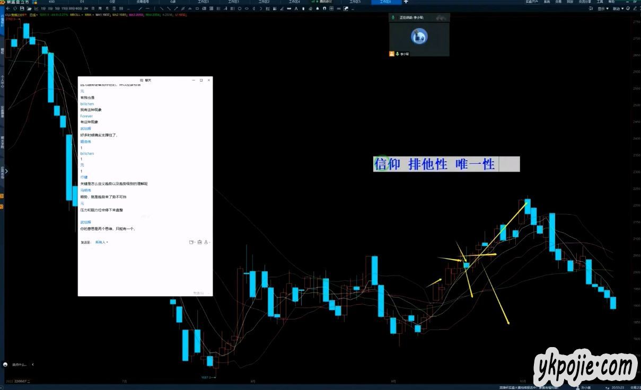
Task: Click the back arrow in the chart toolbar
Action: click(7, 8)
